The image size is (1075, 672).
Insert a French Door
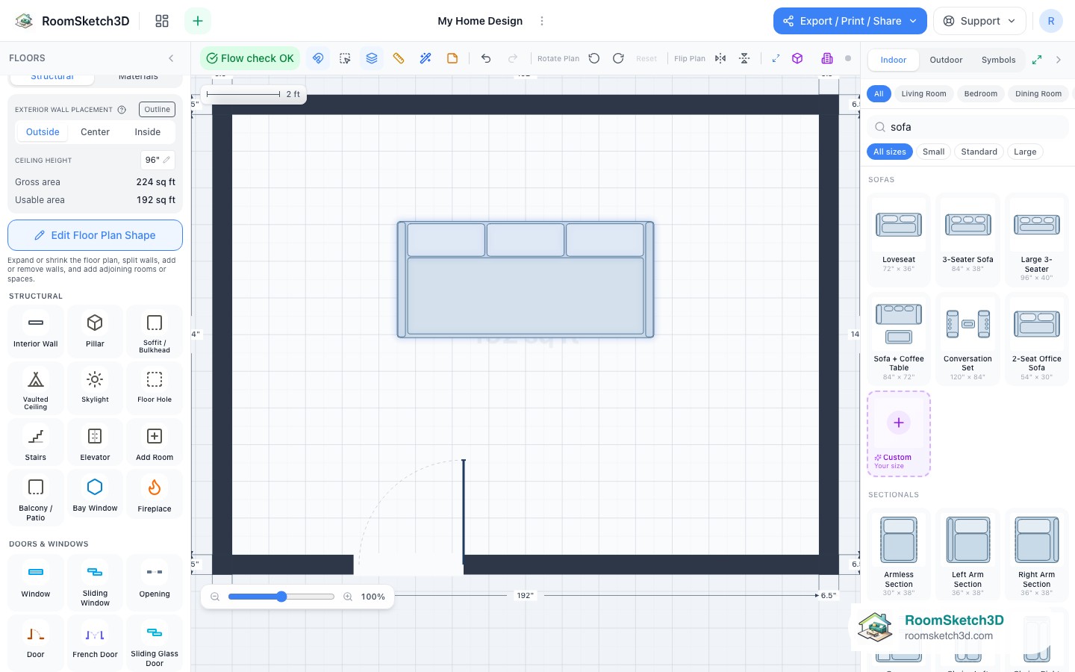coord(95,642)
